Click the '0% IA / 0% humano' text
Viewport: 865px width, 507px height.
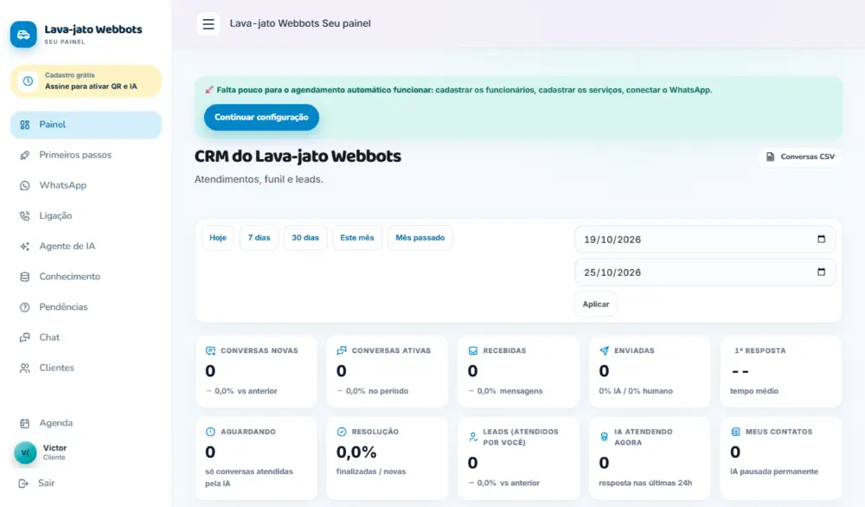click(x=636, y=391)
